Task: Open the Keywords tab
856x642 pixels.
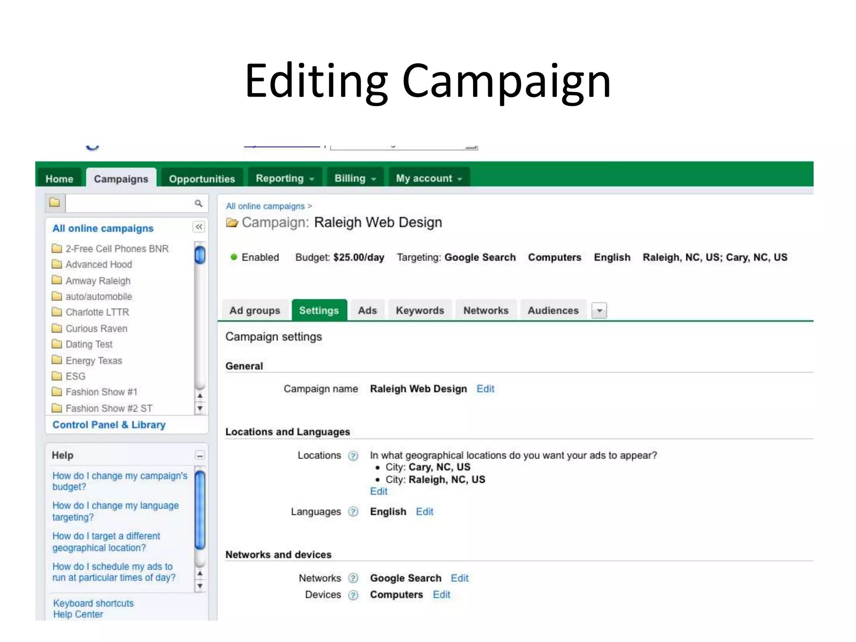Action: (x=420, y=311)
